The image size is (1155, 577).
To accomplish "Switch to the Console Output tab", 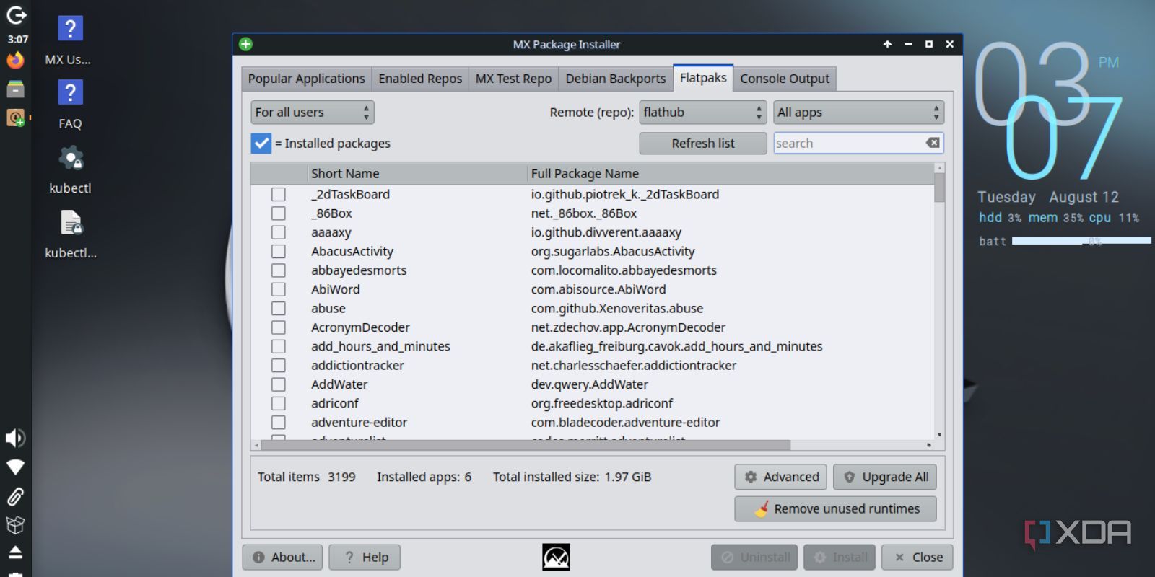I will point(785,79).
